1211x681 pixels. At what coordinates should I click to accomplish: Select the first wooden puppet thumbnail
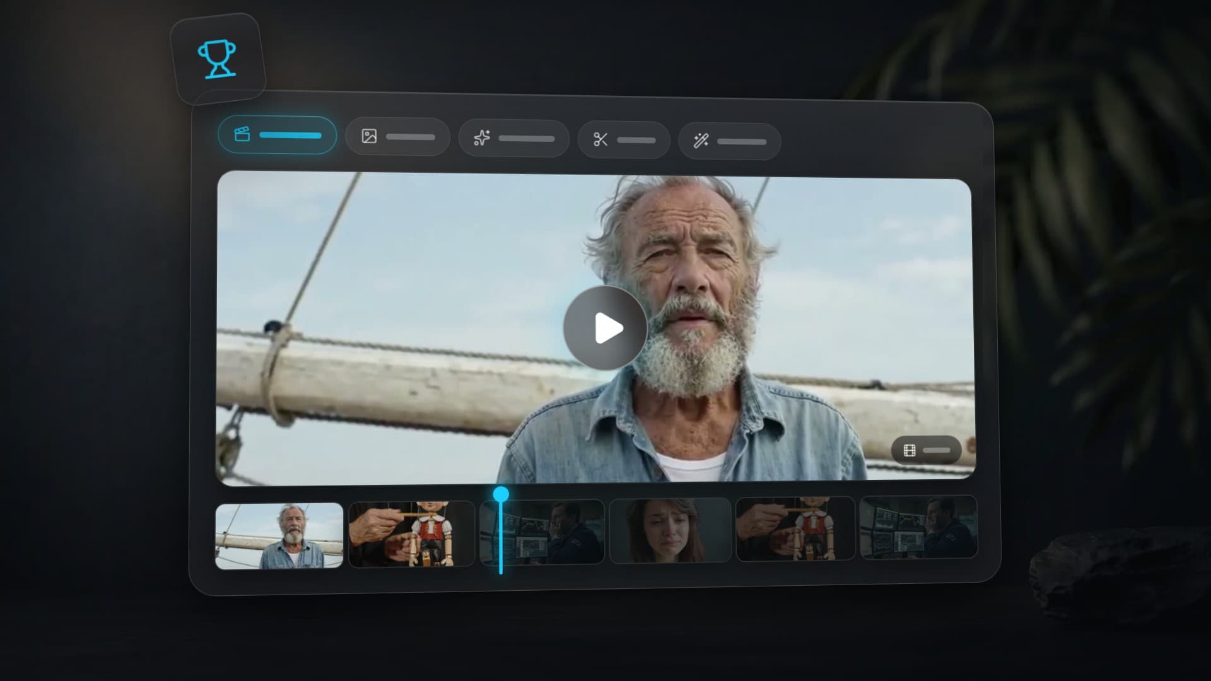click(412, 534)
